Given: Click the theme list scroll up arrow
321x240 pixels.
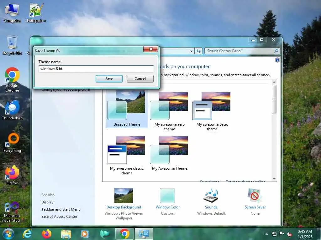Looking at the screenshot, I should point(274,82).
